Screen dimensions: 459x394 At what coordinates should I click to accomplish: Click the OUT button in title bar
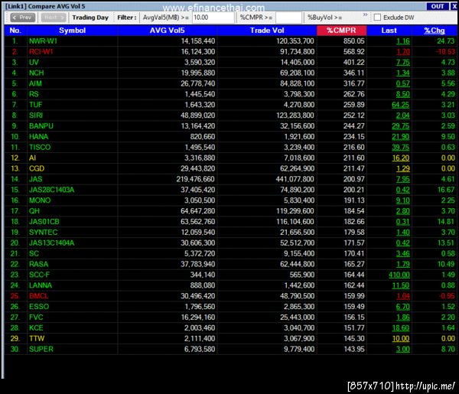[438, 6]
